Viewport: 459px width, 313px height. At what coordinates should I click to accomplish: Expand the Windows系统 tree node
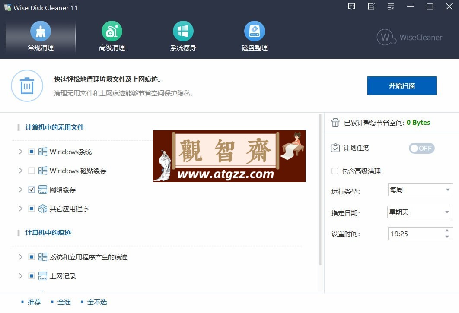(20, 152)
